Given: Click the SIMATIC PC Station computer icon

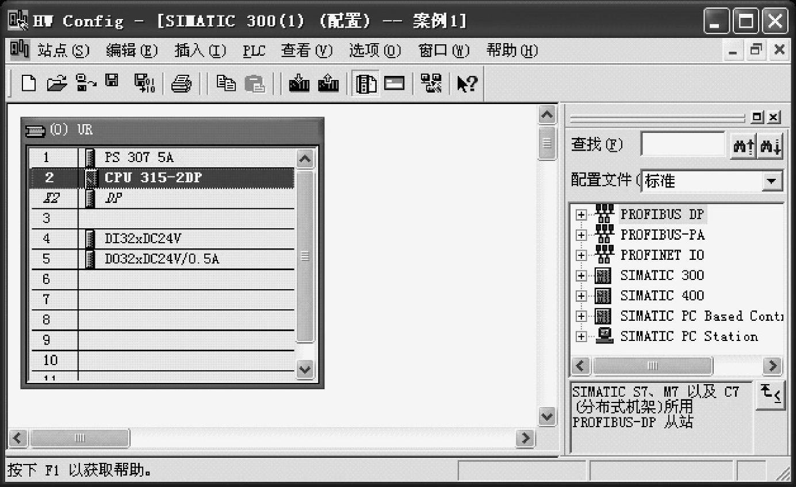Looking at the screenshot, I should coord(604,336).
